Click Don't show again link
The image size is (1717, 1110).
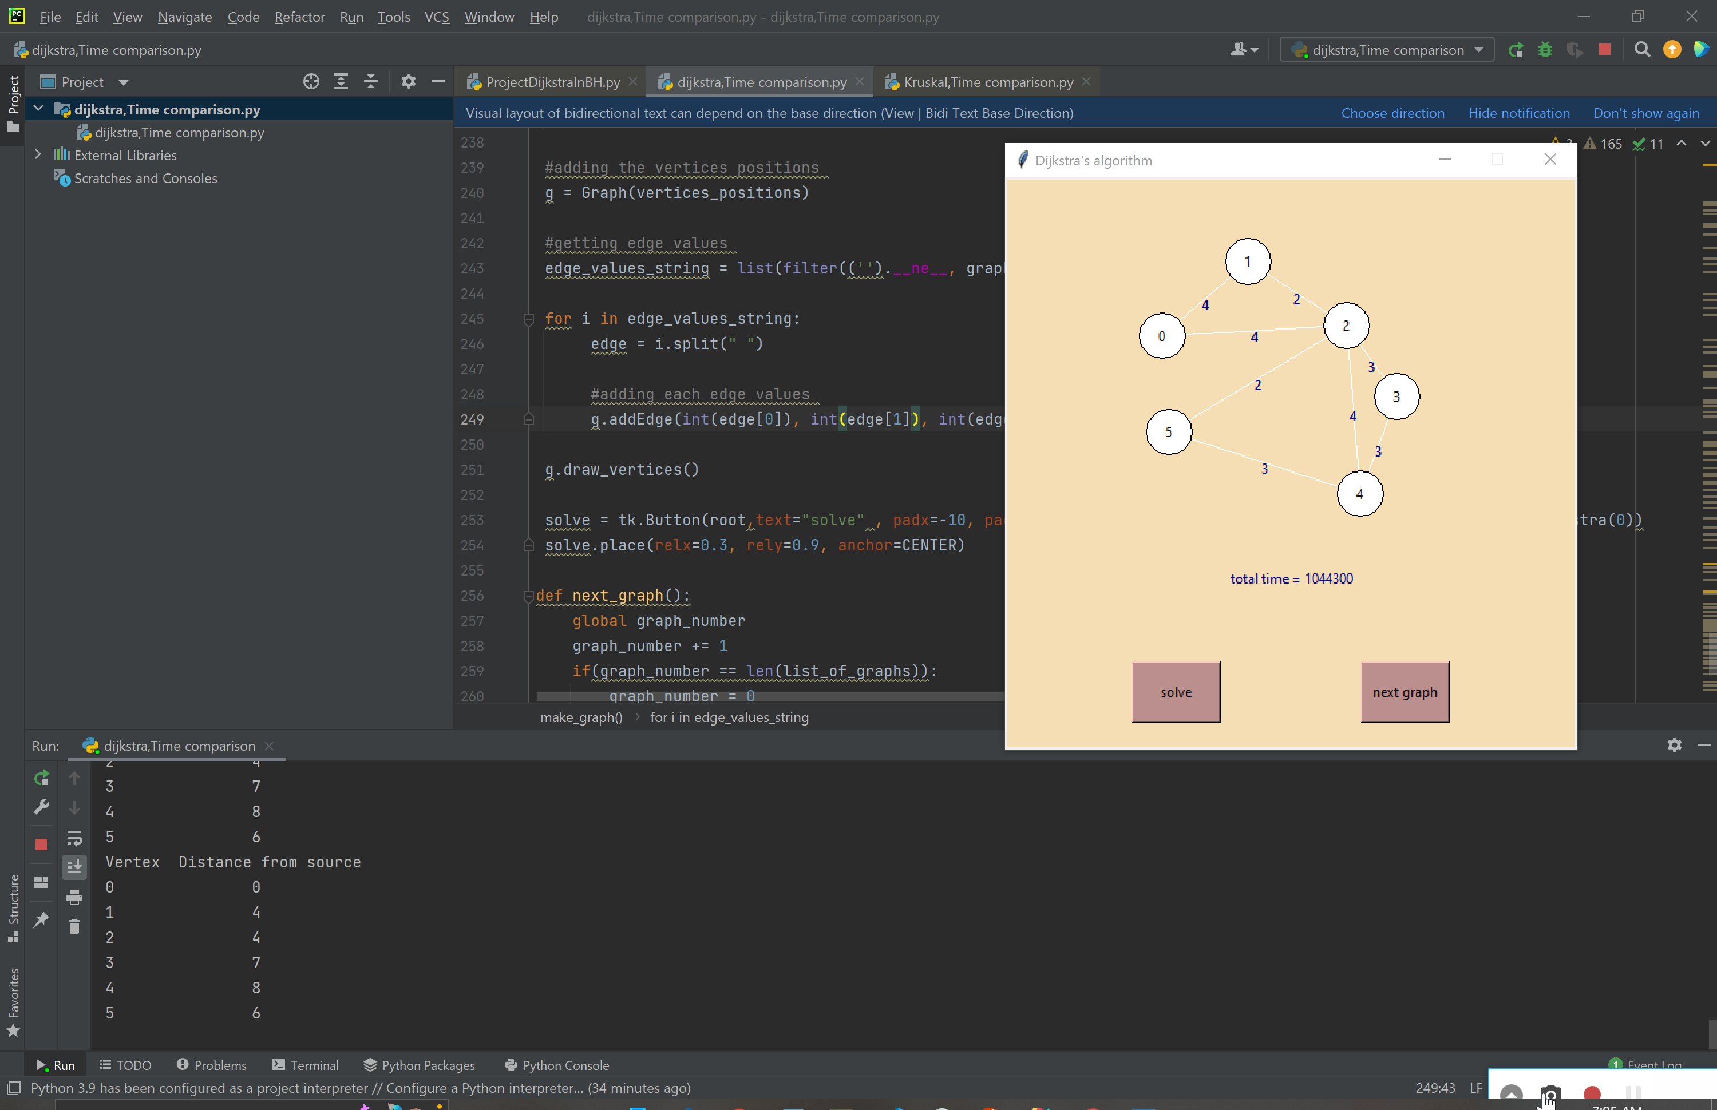[1645, 113]
